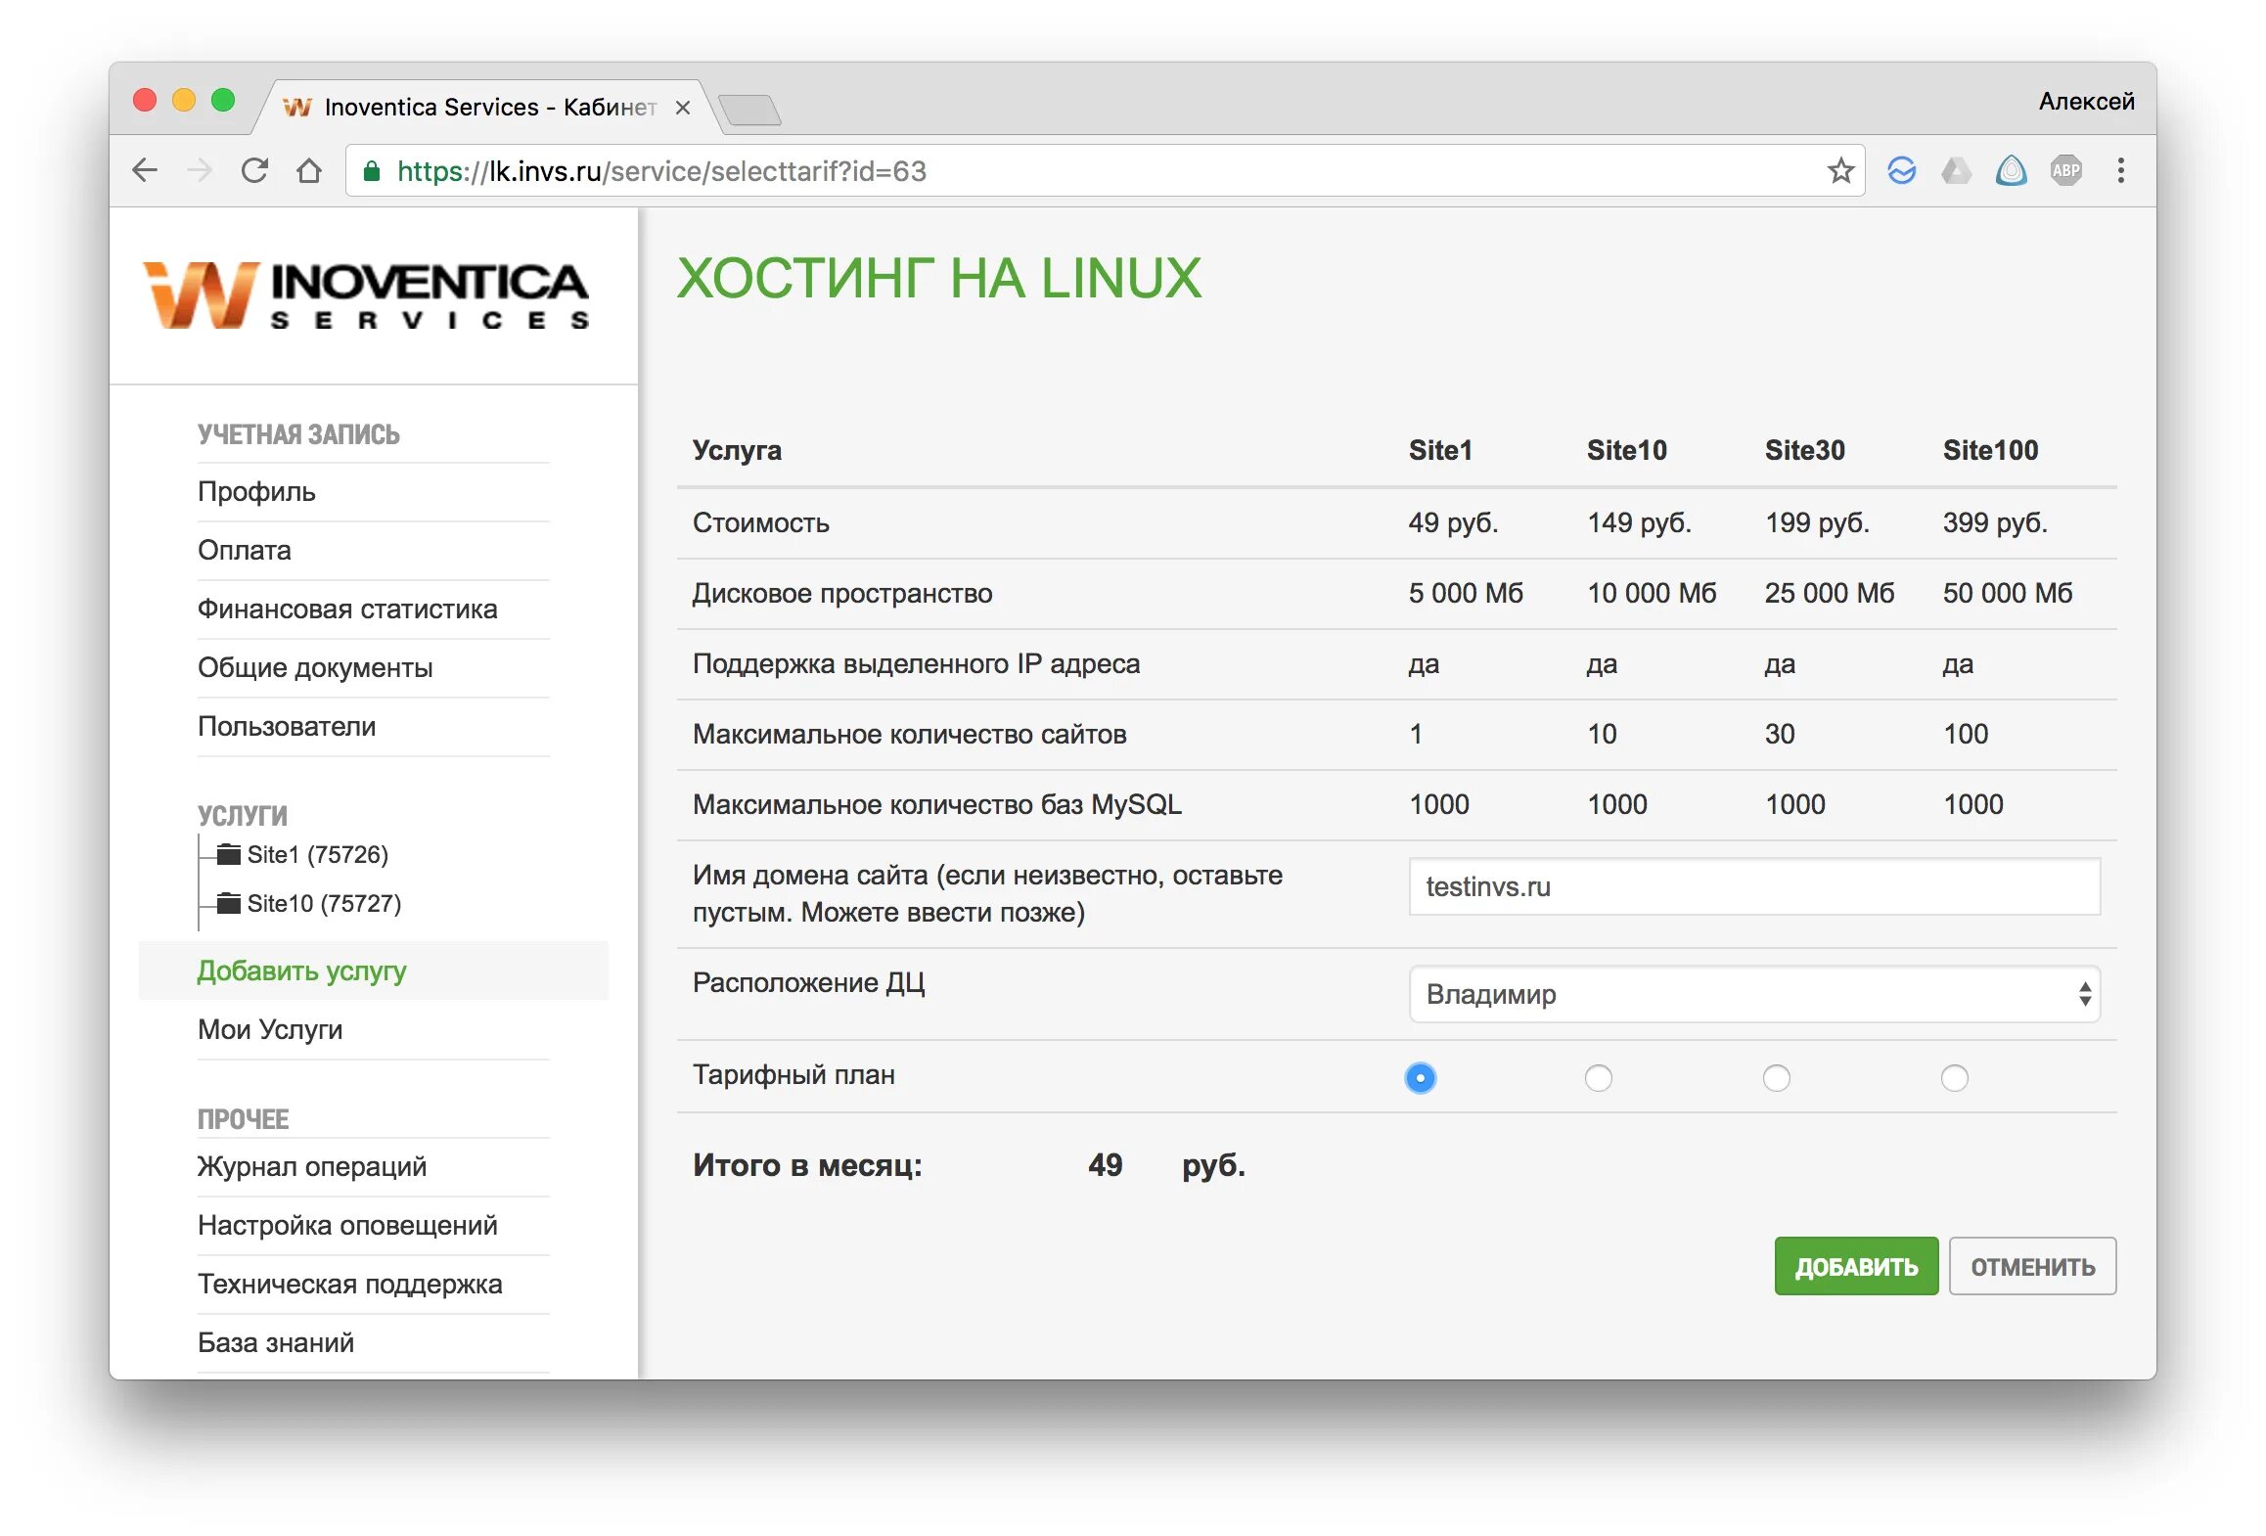Click the 25 000 Мб disk space cell

[1830, 593]
